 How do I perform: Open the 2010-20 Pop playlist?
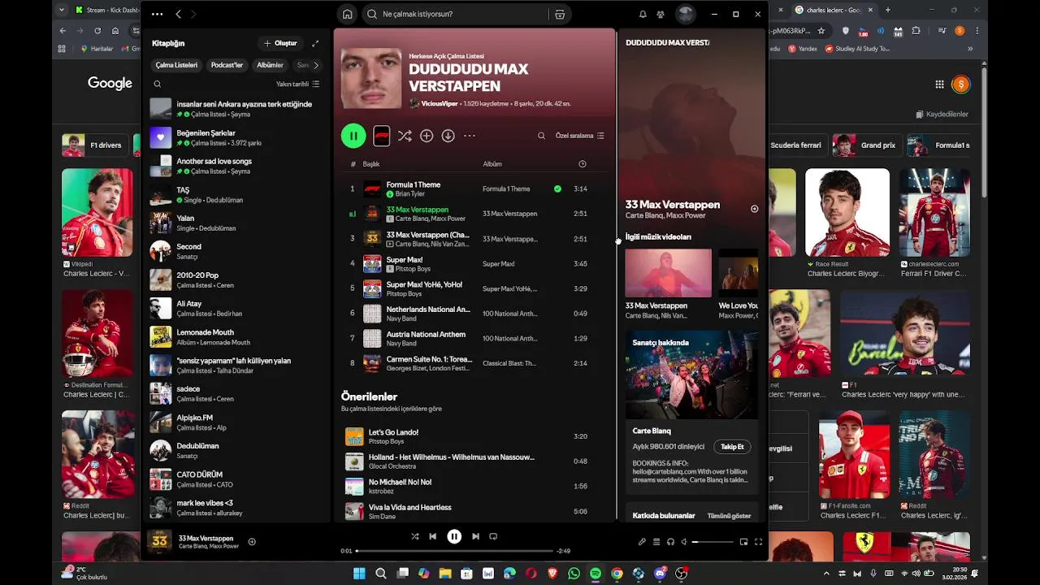pyautogui.click(x=236, y=280)
